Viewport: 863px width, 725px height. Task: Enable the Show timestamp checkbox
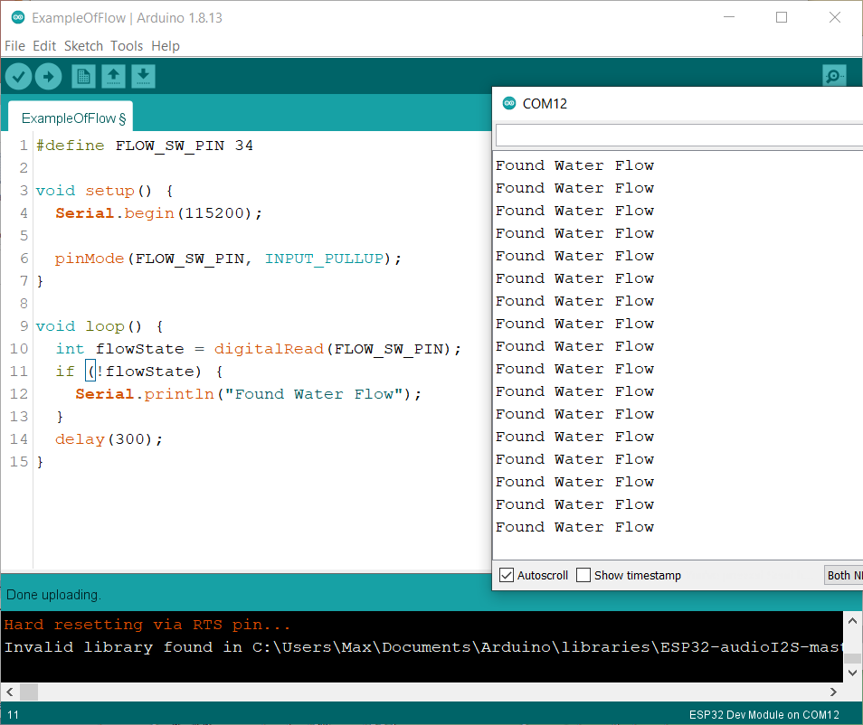pos(583,575)
